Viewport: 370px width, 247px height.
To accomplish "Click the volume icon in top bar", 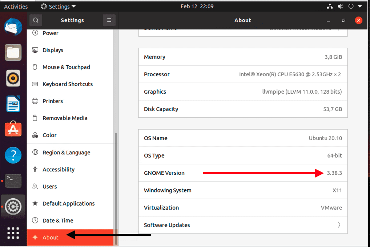I will point(341,7).
